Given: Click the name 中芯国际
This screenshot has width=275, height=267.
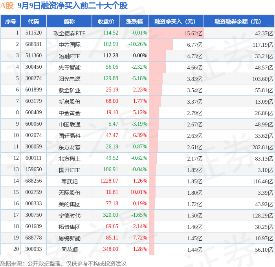Looking at the screenshot, I should coord(70,45).
